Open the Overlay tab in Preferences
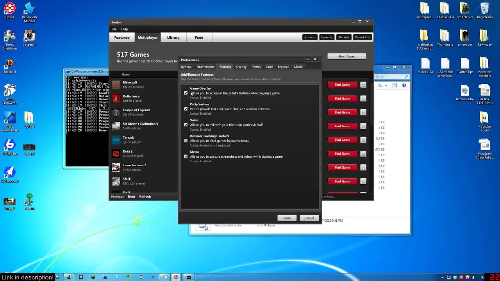The height and width of the screenshot is (281, 500). (x=241, y=67)
